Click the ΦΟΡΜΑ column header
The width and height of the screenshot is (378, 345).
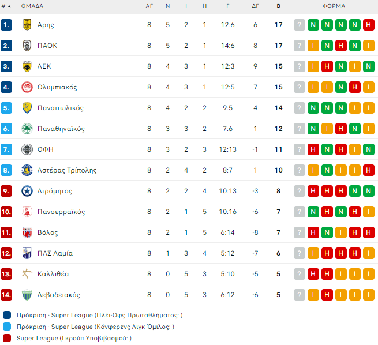click(x=334, y=6)
